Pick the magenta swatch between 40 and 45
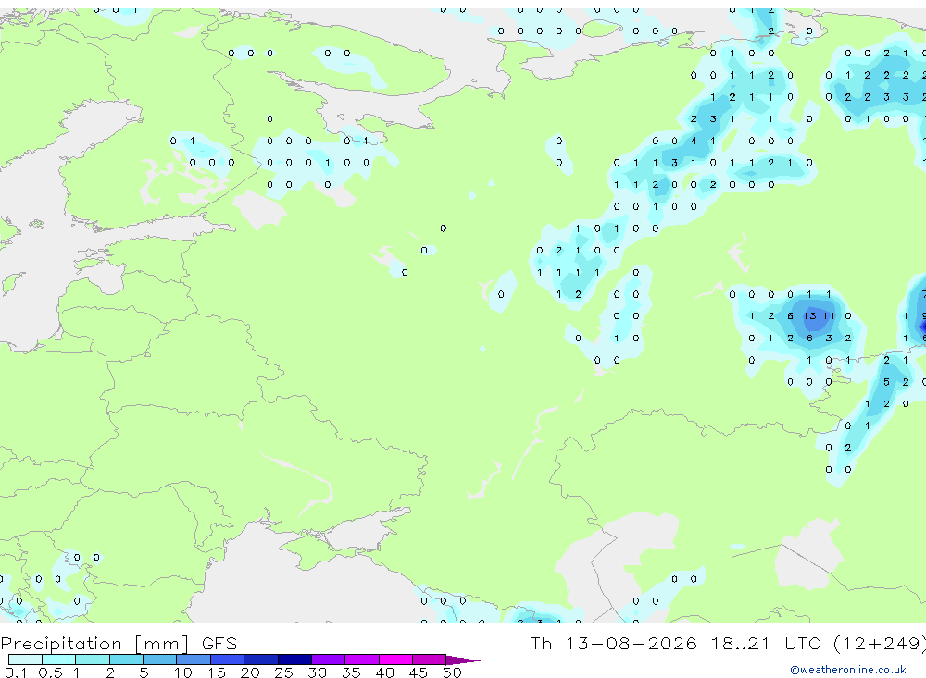Image resolution: width=926 pixels, height=678 pixels. tap(395, 660)
